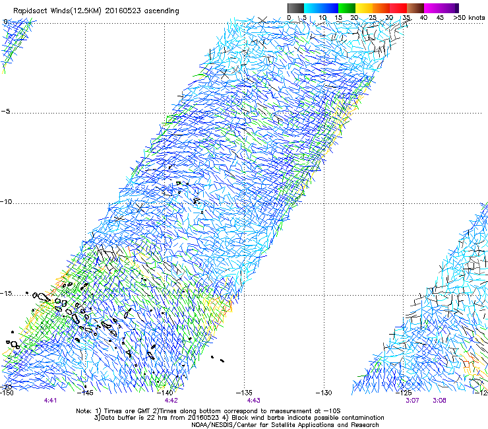This screenshot has width=488, height=429.
Task: Click the orange 25-30 knots legend segment
Action: (381, 8)
